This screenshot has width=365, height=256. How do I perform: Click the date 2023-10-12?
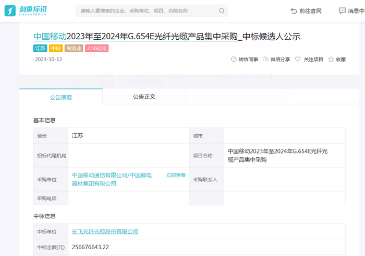point(48,59)
